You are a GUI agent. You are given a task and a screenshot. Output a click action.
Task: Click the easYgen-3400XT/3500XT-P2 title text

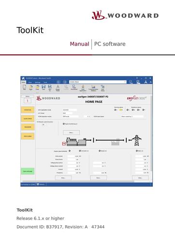[93, 97]
